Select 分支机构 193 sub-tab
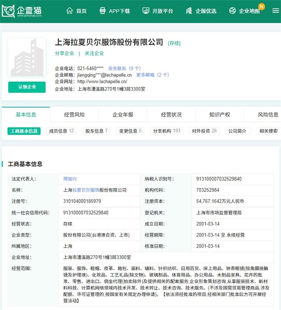The height and width of the screenshot is (310, 281). [x=167, y=131]
